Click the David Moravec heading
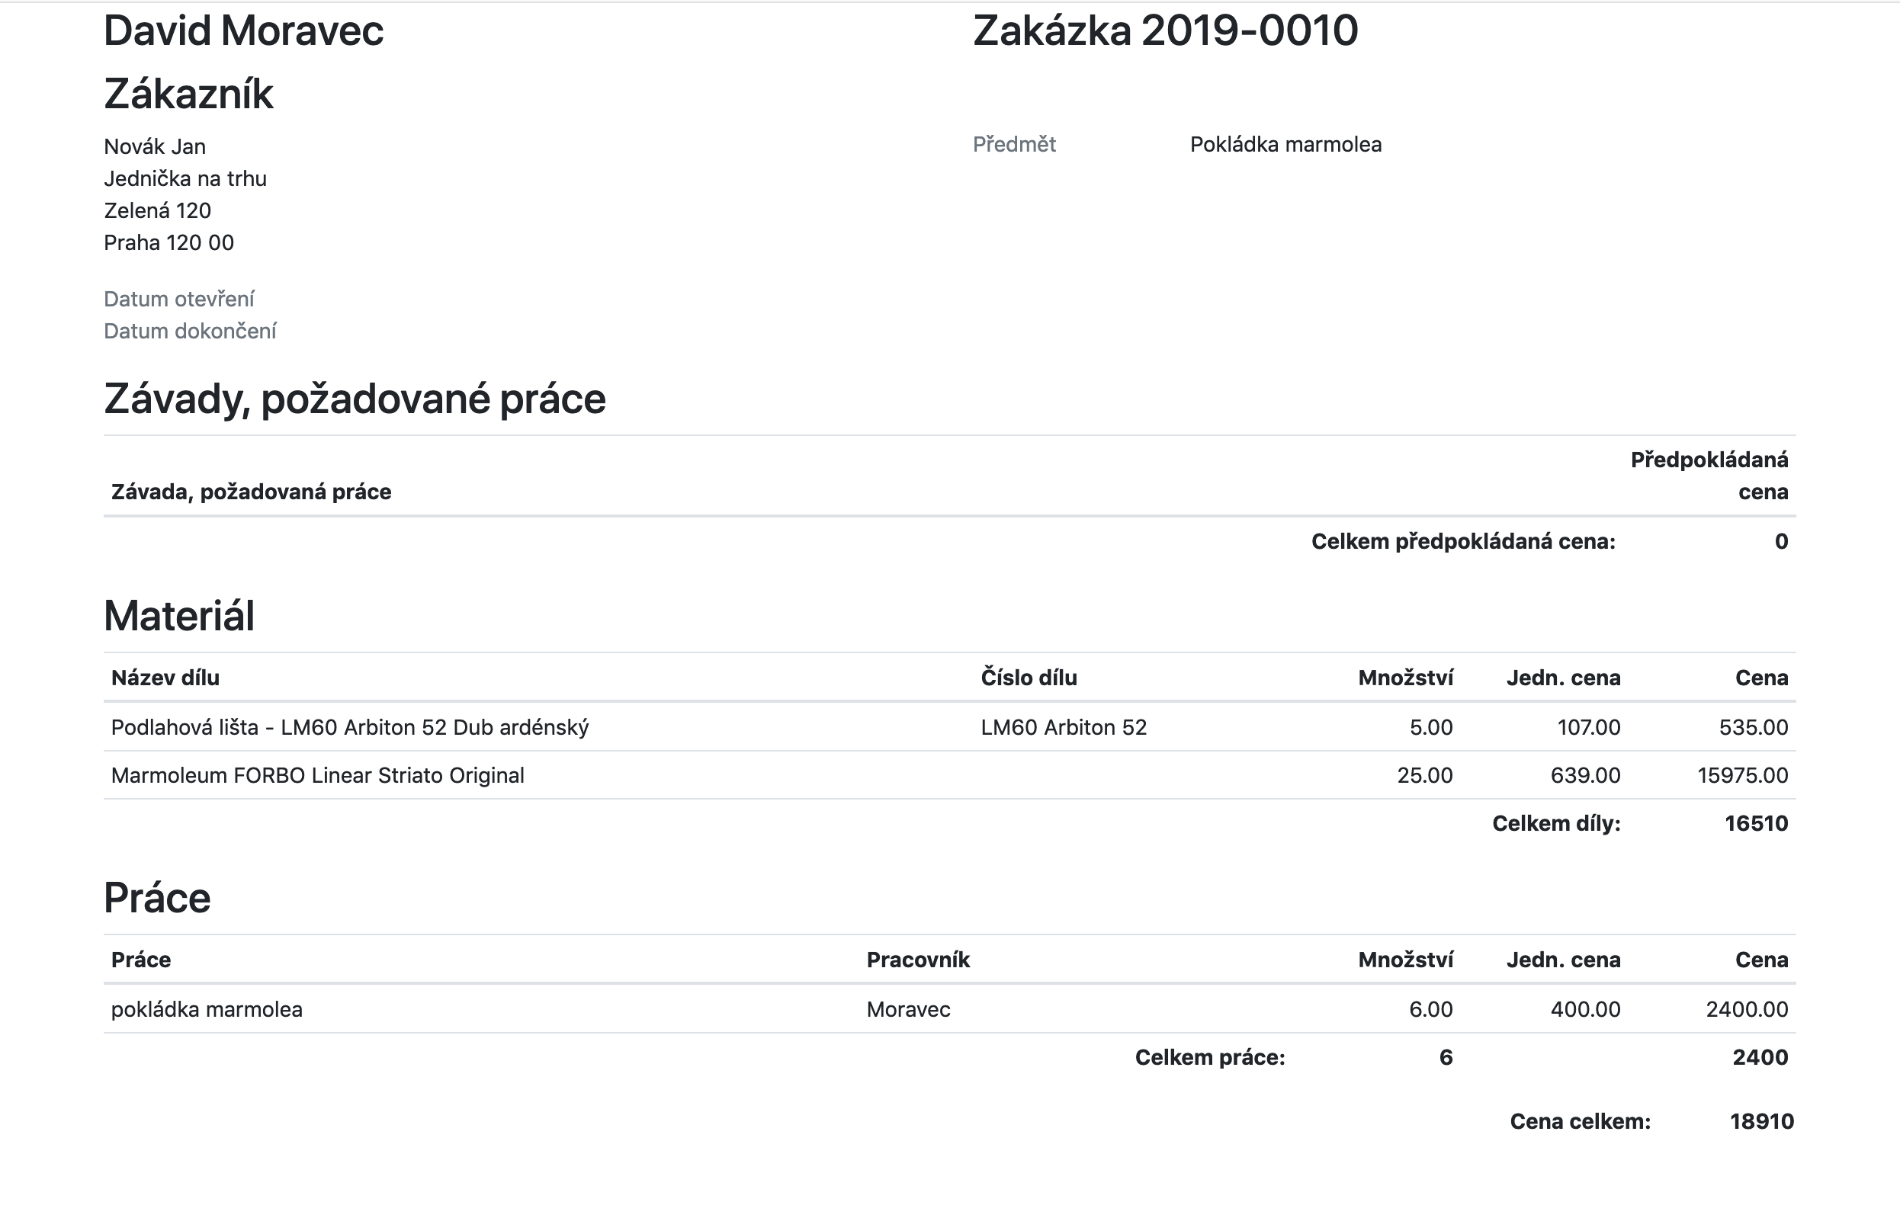 pyautogui.click(x=243, y=32)
